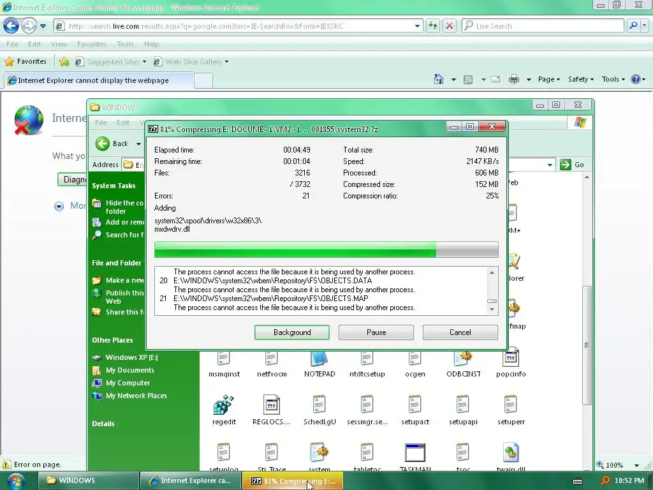Open the Page command menu
653x490 pixels.
(548, 79)
